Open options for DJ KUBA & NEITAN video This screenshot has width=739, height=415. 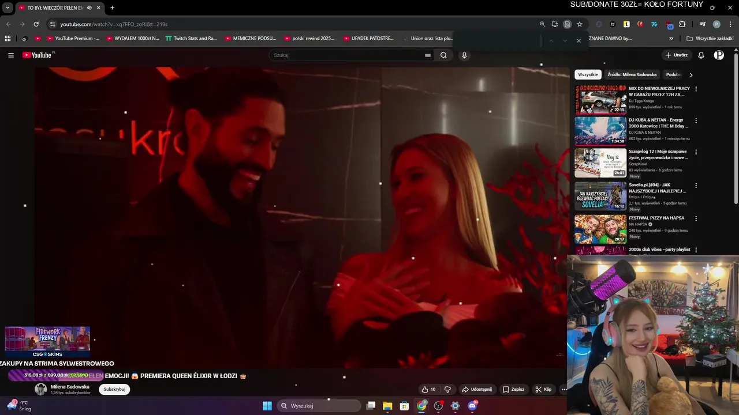point(696,121)
